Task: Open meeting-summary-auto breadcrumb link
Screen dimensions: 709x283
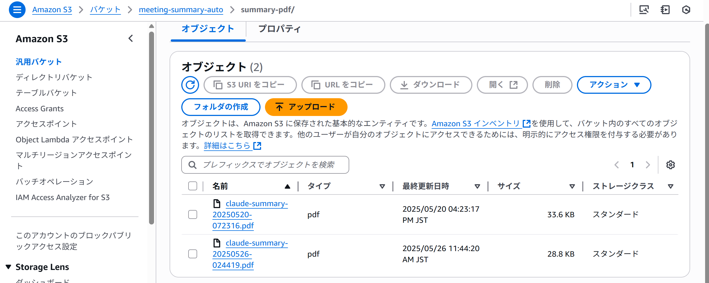Action: tap(181, 10)
